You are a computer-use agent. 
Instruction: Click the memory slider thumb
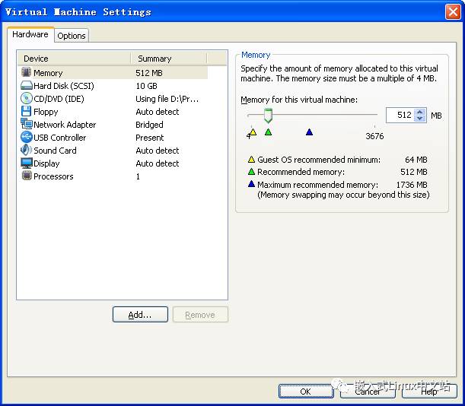[268, 116]
